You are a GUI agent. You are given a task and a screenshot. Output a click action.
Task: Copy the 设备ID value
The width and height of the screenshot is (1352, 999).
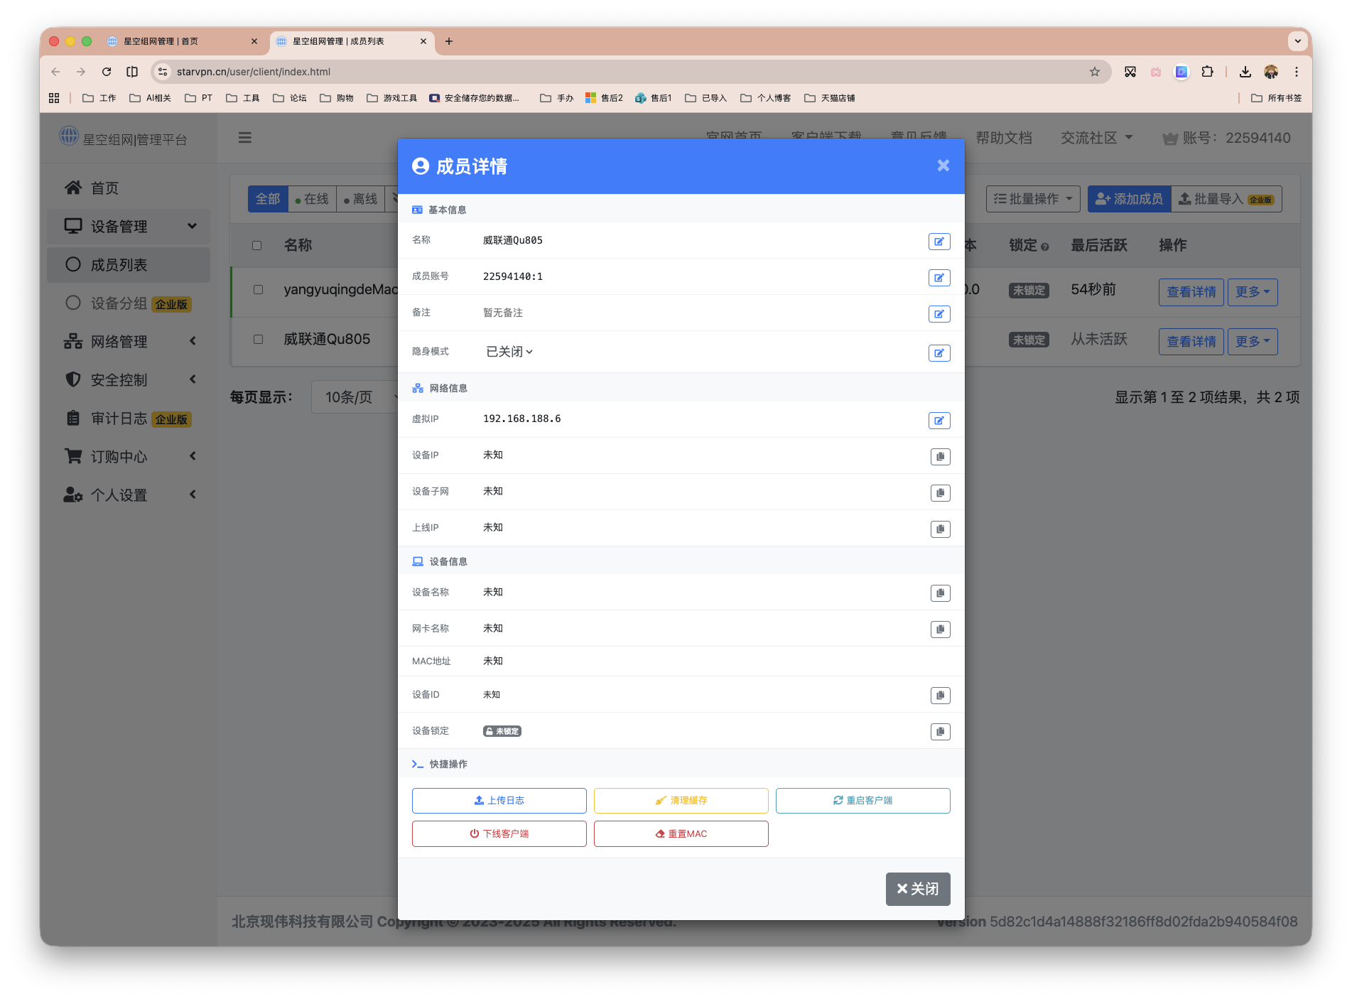tap(940, 696)
